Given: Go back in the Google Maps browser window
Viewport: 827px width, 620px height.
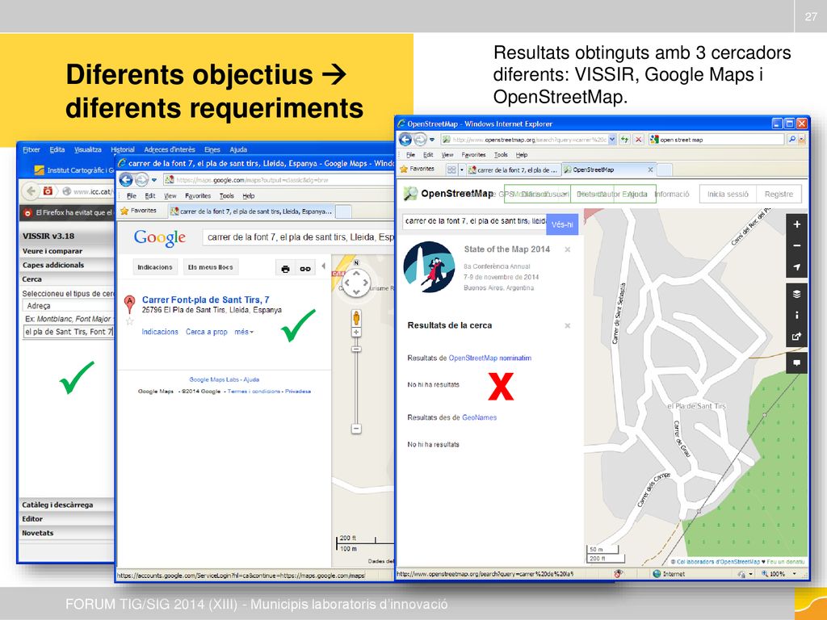Looking at the screenshot, I should [125, 180].
